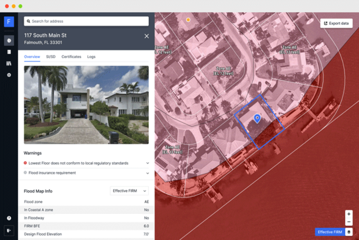The image size is (359, 240).
Task: Click the Flood zone row label
Action: pyautogui.click(x=33, y=202)
